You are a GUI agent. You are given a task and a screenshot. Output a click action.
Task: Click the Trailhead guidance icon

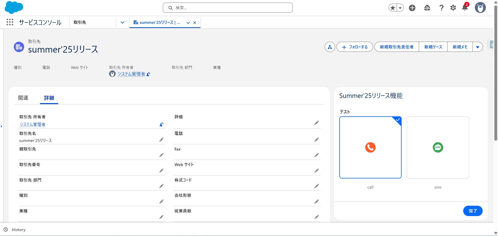point(427,8)
